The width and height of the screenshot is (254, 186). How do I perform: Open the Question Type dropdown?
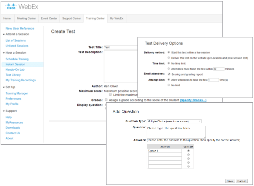(x=173, y=121)
